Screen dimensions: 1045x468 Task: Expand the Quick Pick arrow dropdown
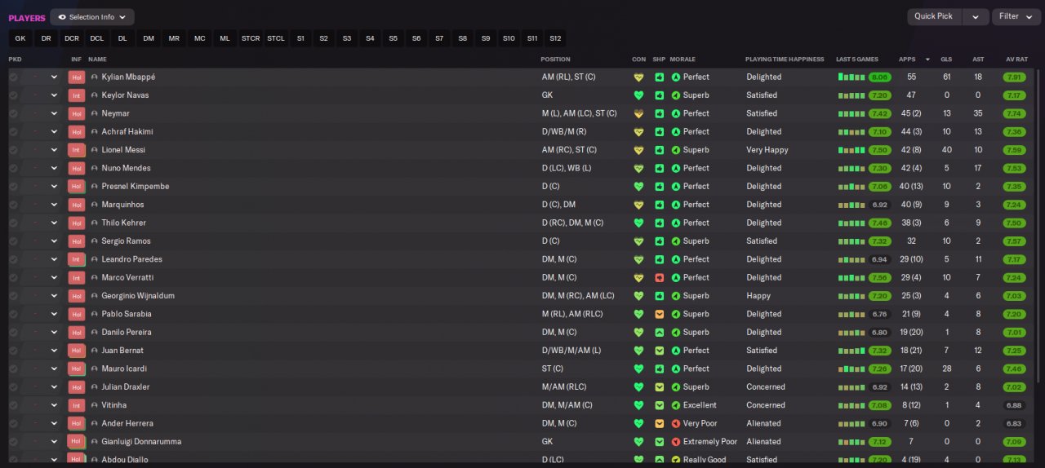(x=975, y=16)
